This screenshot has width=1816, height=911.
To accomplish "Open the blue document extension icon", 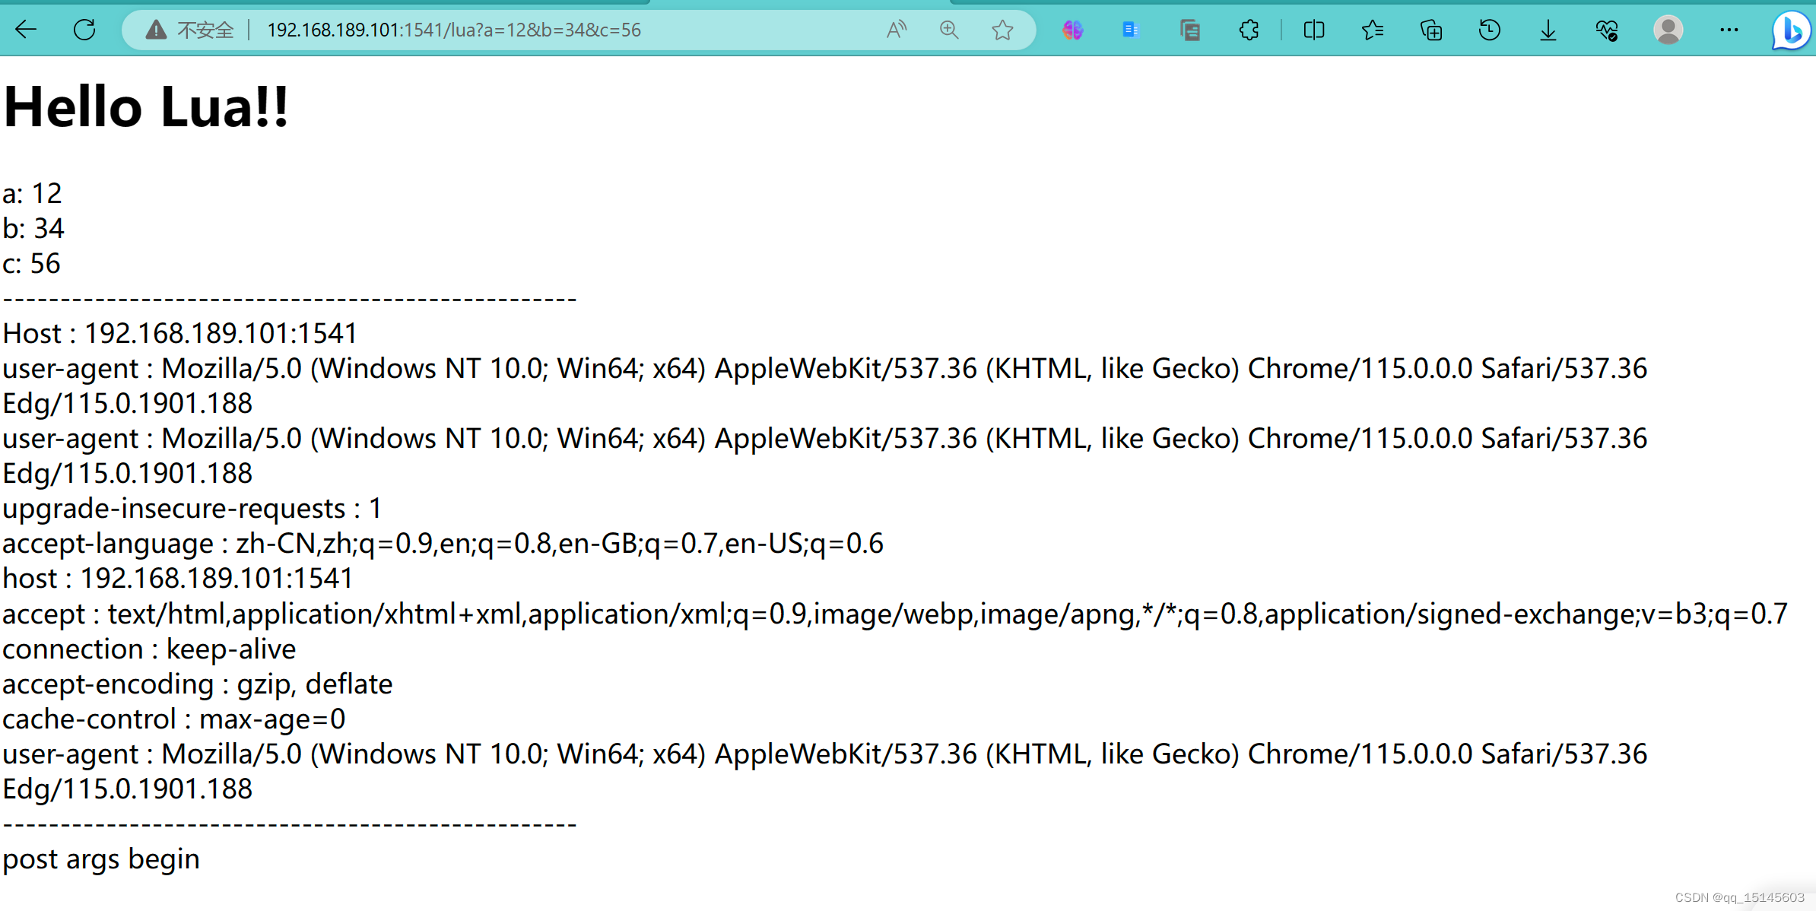I will [x=1131, y=30].
